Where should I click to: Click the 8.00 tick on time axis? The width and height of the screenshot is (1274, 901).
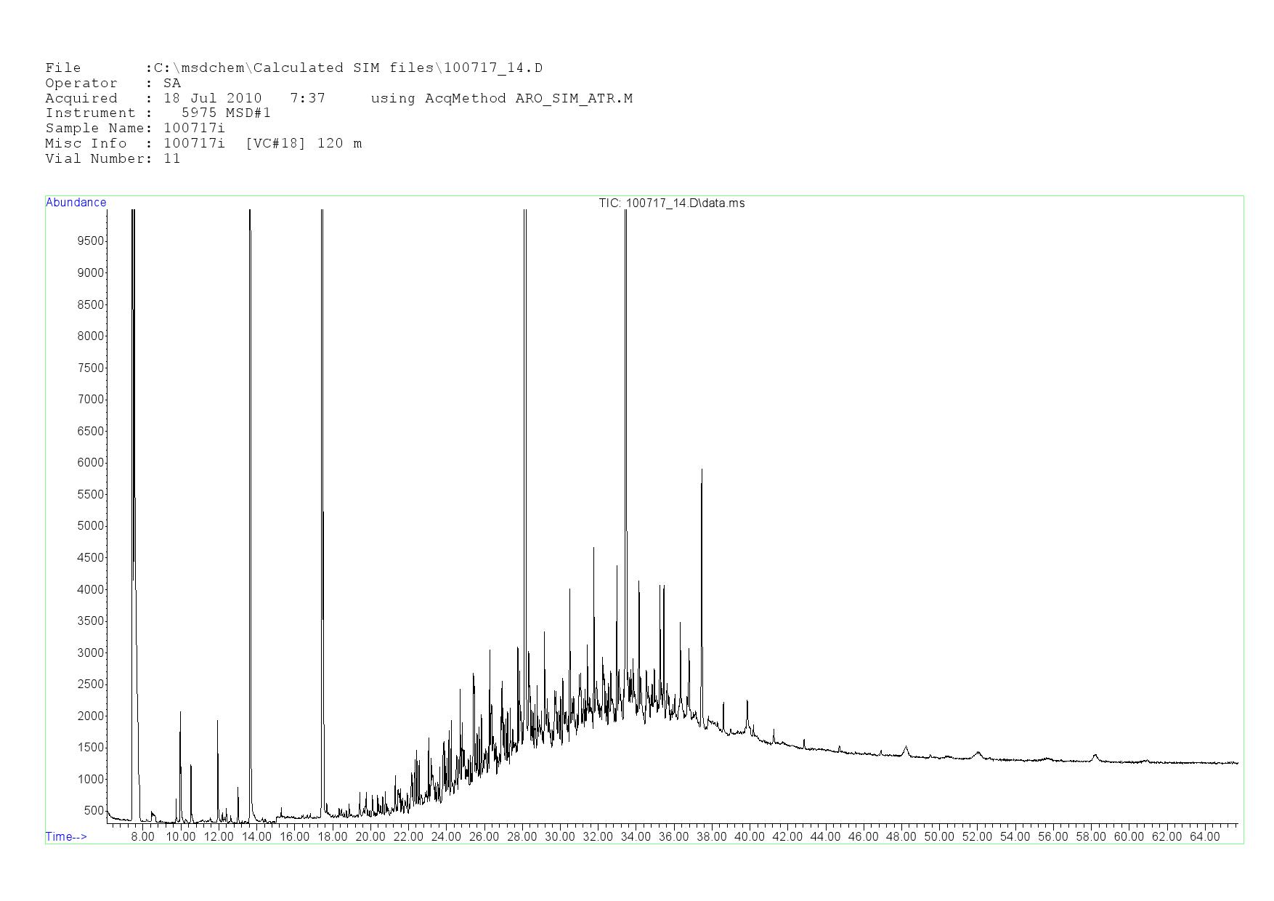point(142,836)
